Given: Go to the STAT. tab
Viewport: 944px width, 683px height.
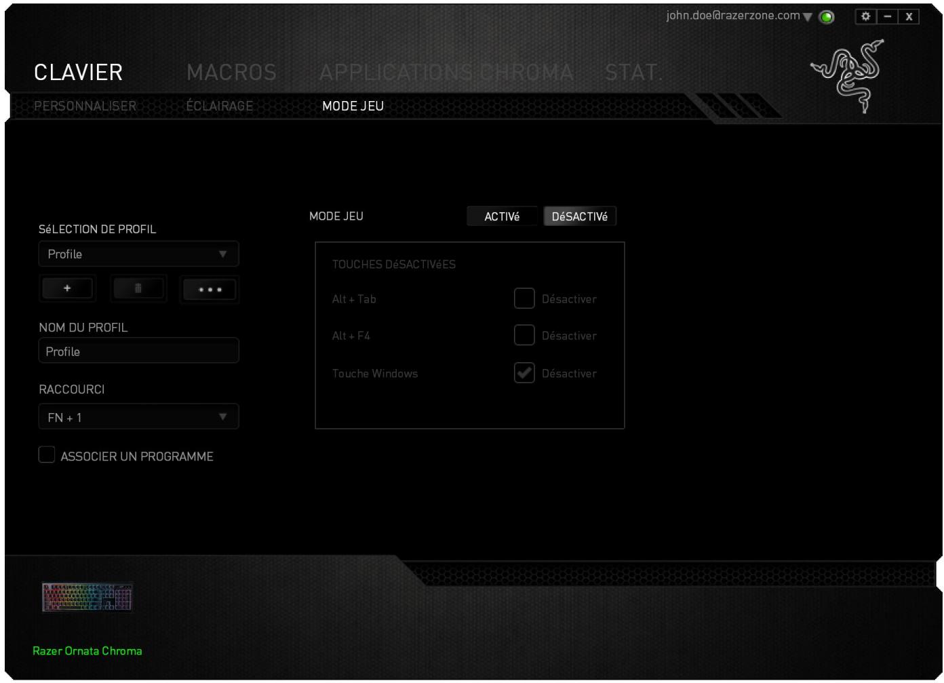Looking at the screenshot, I should click(633, 72).
